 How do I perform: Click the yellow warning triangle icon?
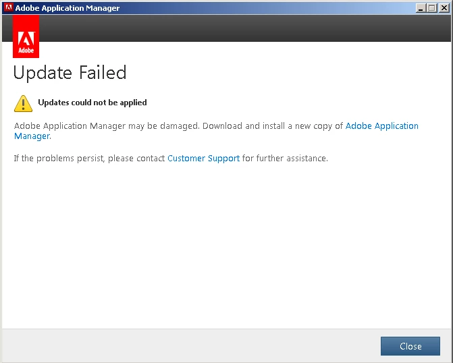[x=23, y=103]
